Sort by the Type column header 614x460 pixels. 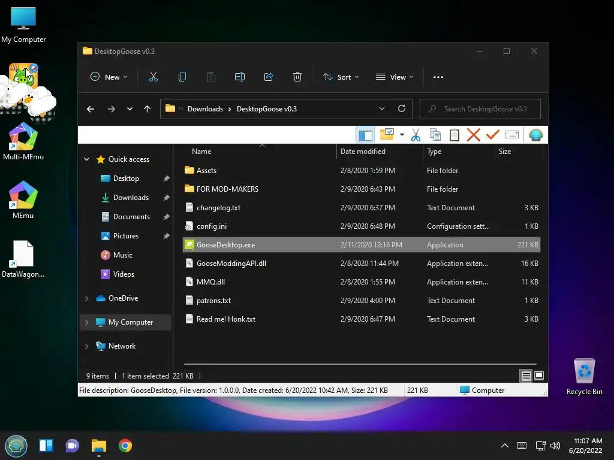click(x=434, y=152)
